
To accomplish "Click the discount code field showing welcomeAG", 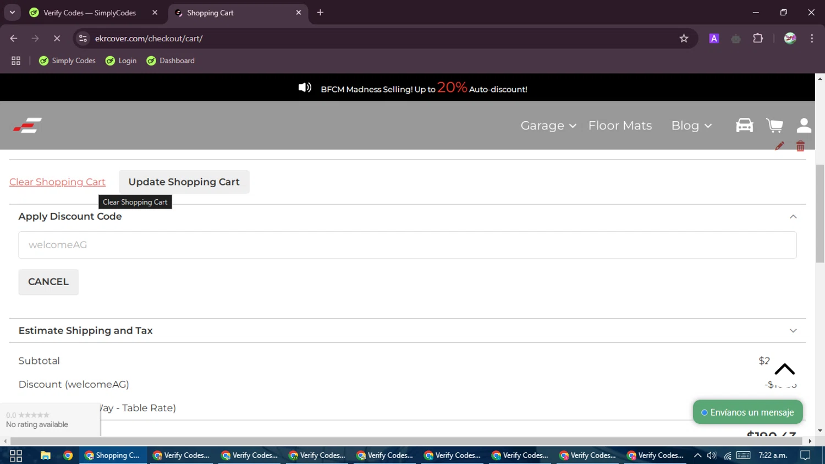I will (x=408, y=245).
